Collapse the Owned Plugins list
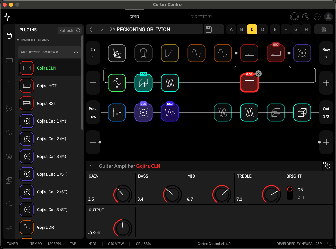This screenshot has height=249, width=336. (18, 40)
